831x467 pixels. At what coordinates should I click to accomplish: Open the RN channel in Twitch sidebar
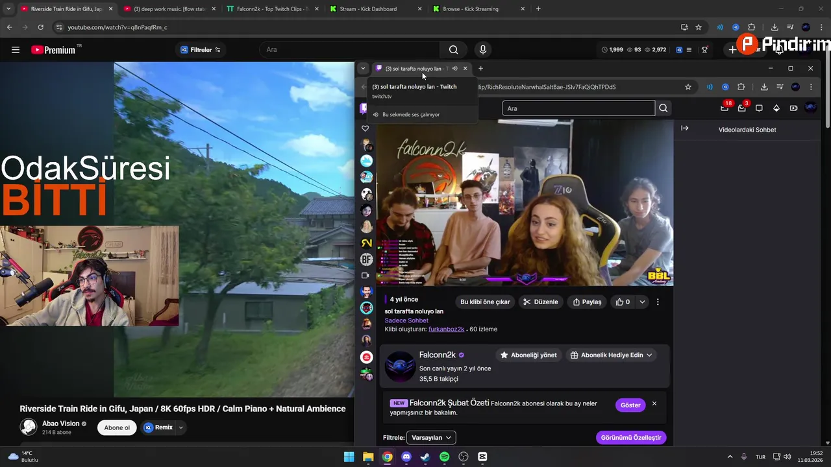(367, 243)
